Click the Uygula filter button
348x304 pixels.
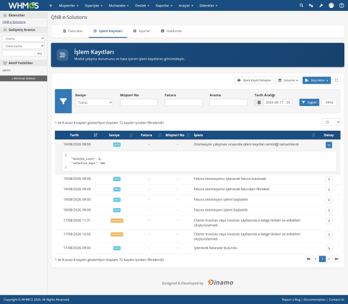click(x=309, y=102)
